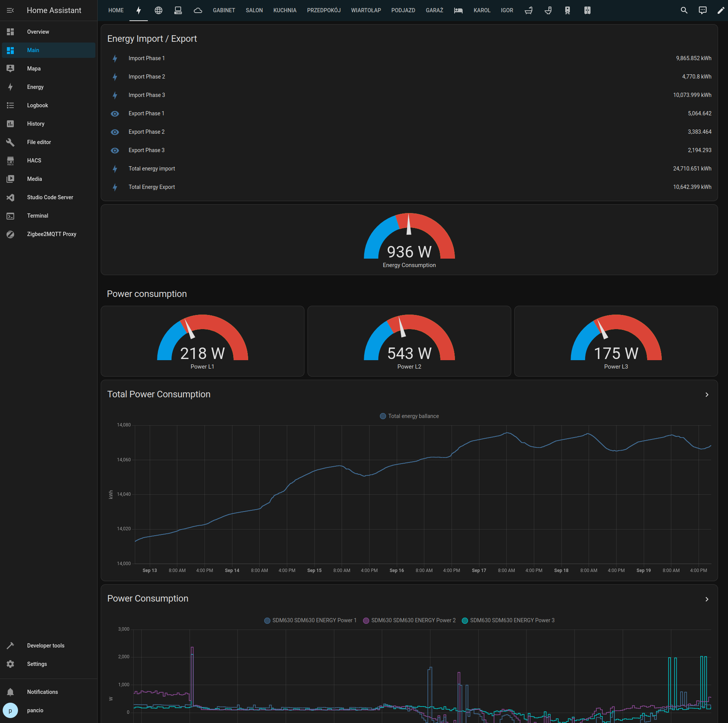Open search using the magnifier icon
The width and height of the screenshot is (728, 723).
click(684, 10)
